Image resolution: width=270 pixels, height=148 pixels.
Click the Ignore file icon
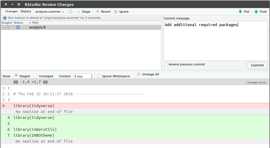(116, 12)
